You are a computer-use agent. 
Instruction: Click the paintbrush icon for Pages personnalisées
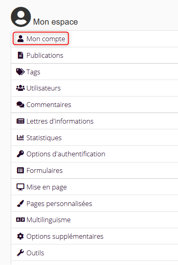(20, 204)
